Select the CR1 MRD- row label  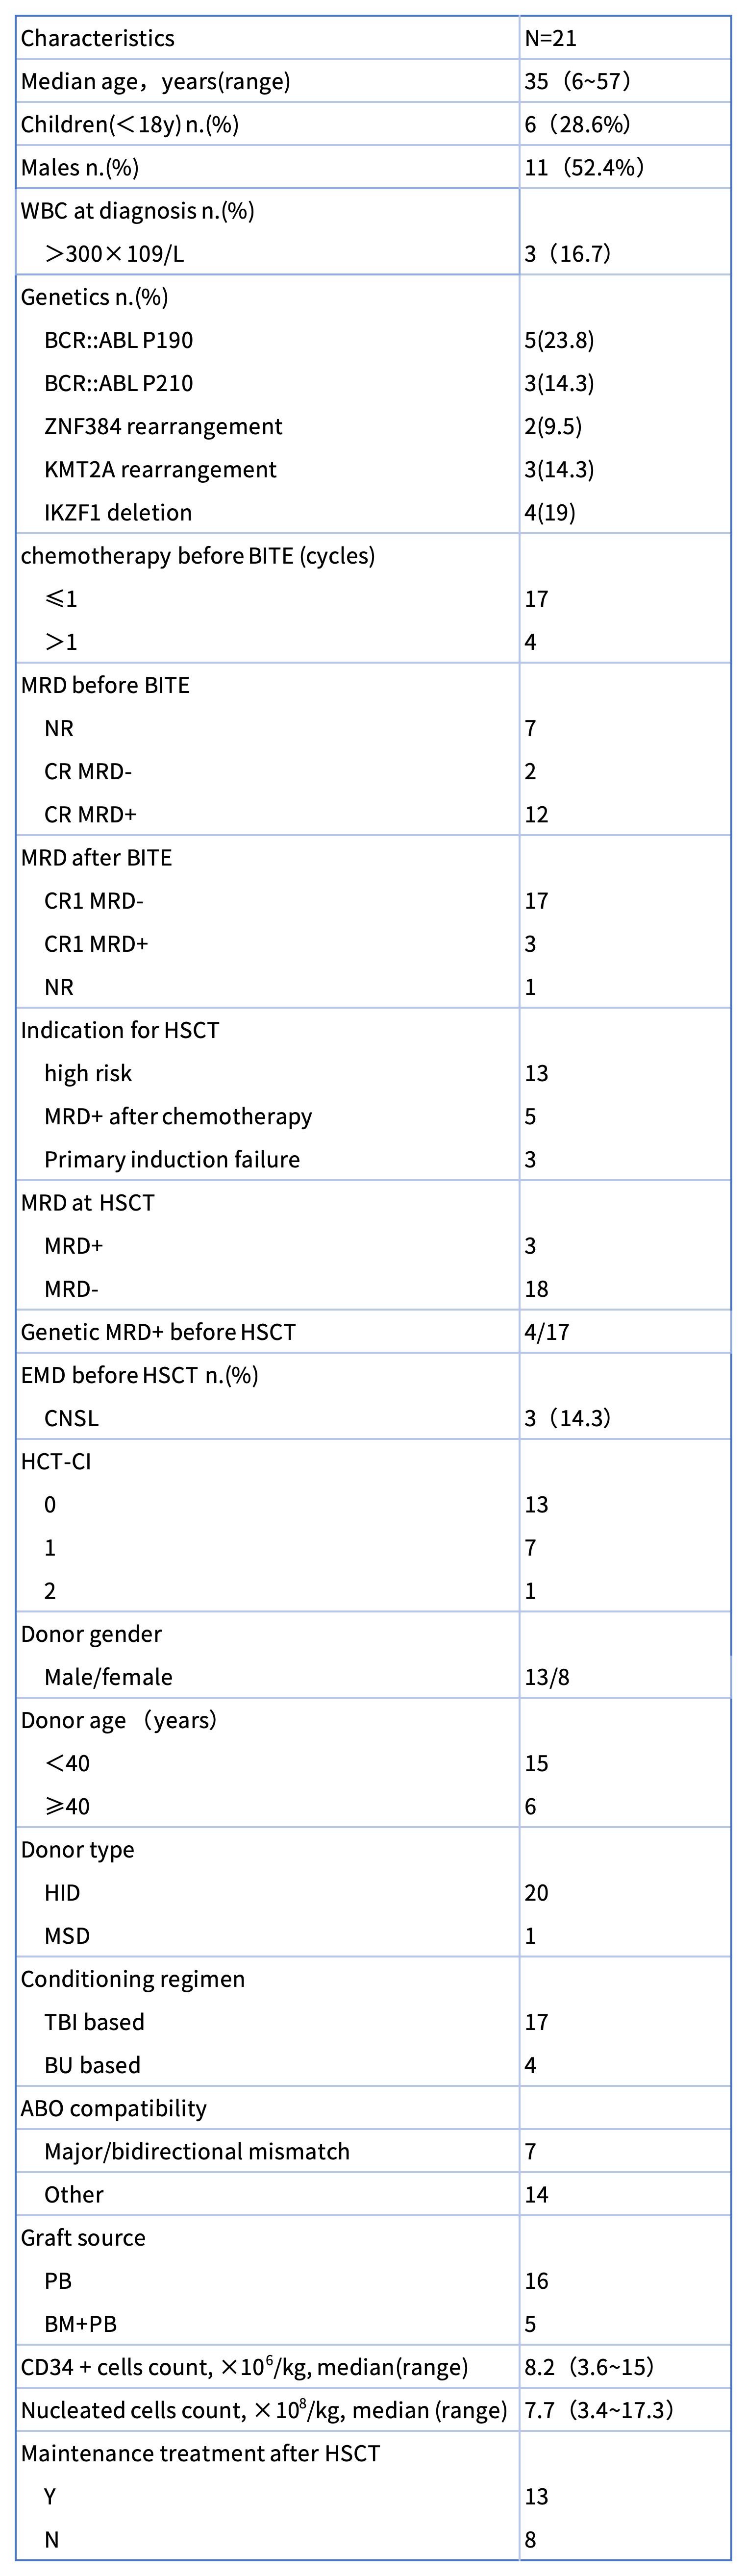pyautogui.click(x=94, y=901)
